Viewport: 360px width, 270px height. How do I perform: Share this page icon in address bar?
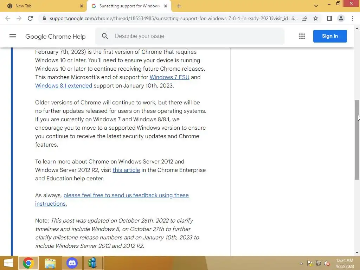304,18
